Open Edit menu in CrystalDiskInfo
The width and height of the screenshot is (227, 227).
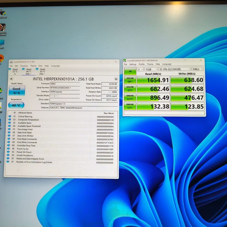[x=17, y=66]
